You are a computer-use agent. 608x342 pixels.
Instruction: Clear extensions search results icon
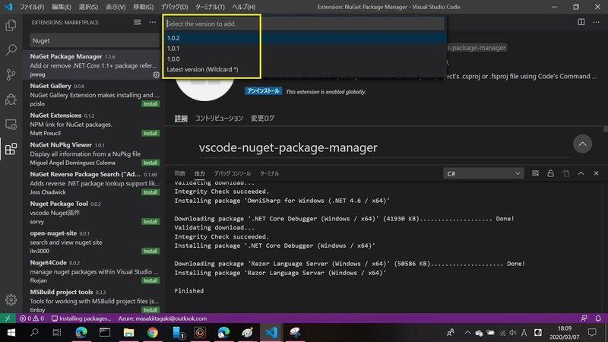[138, 23]
